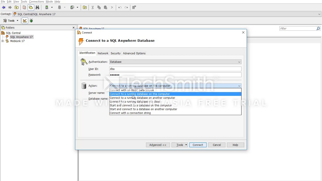Select 'Connect with an ODBC Data Source'
The width and height of the screenshot is (322, 181).
pyautogui.click(x=175, y=90)
